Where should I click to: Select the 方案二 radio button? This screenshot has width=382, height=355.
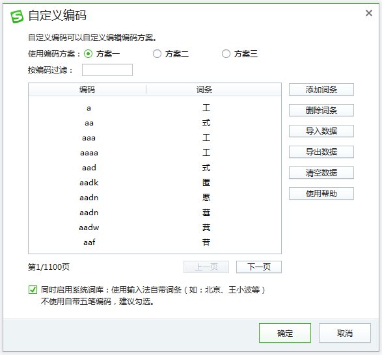(x=157, y=54)
